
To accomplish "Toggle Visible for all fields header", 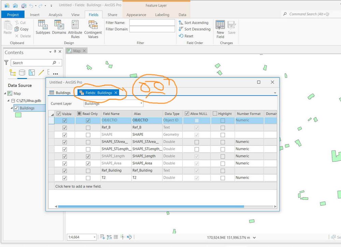I will [59, 114].
